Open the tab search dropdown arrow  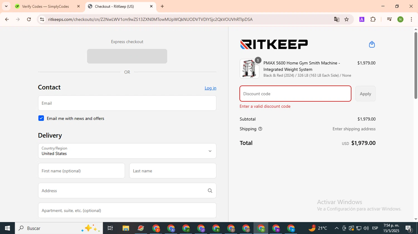tap(6, 6)
